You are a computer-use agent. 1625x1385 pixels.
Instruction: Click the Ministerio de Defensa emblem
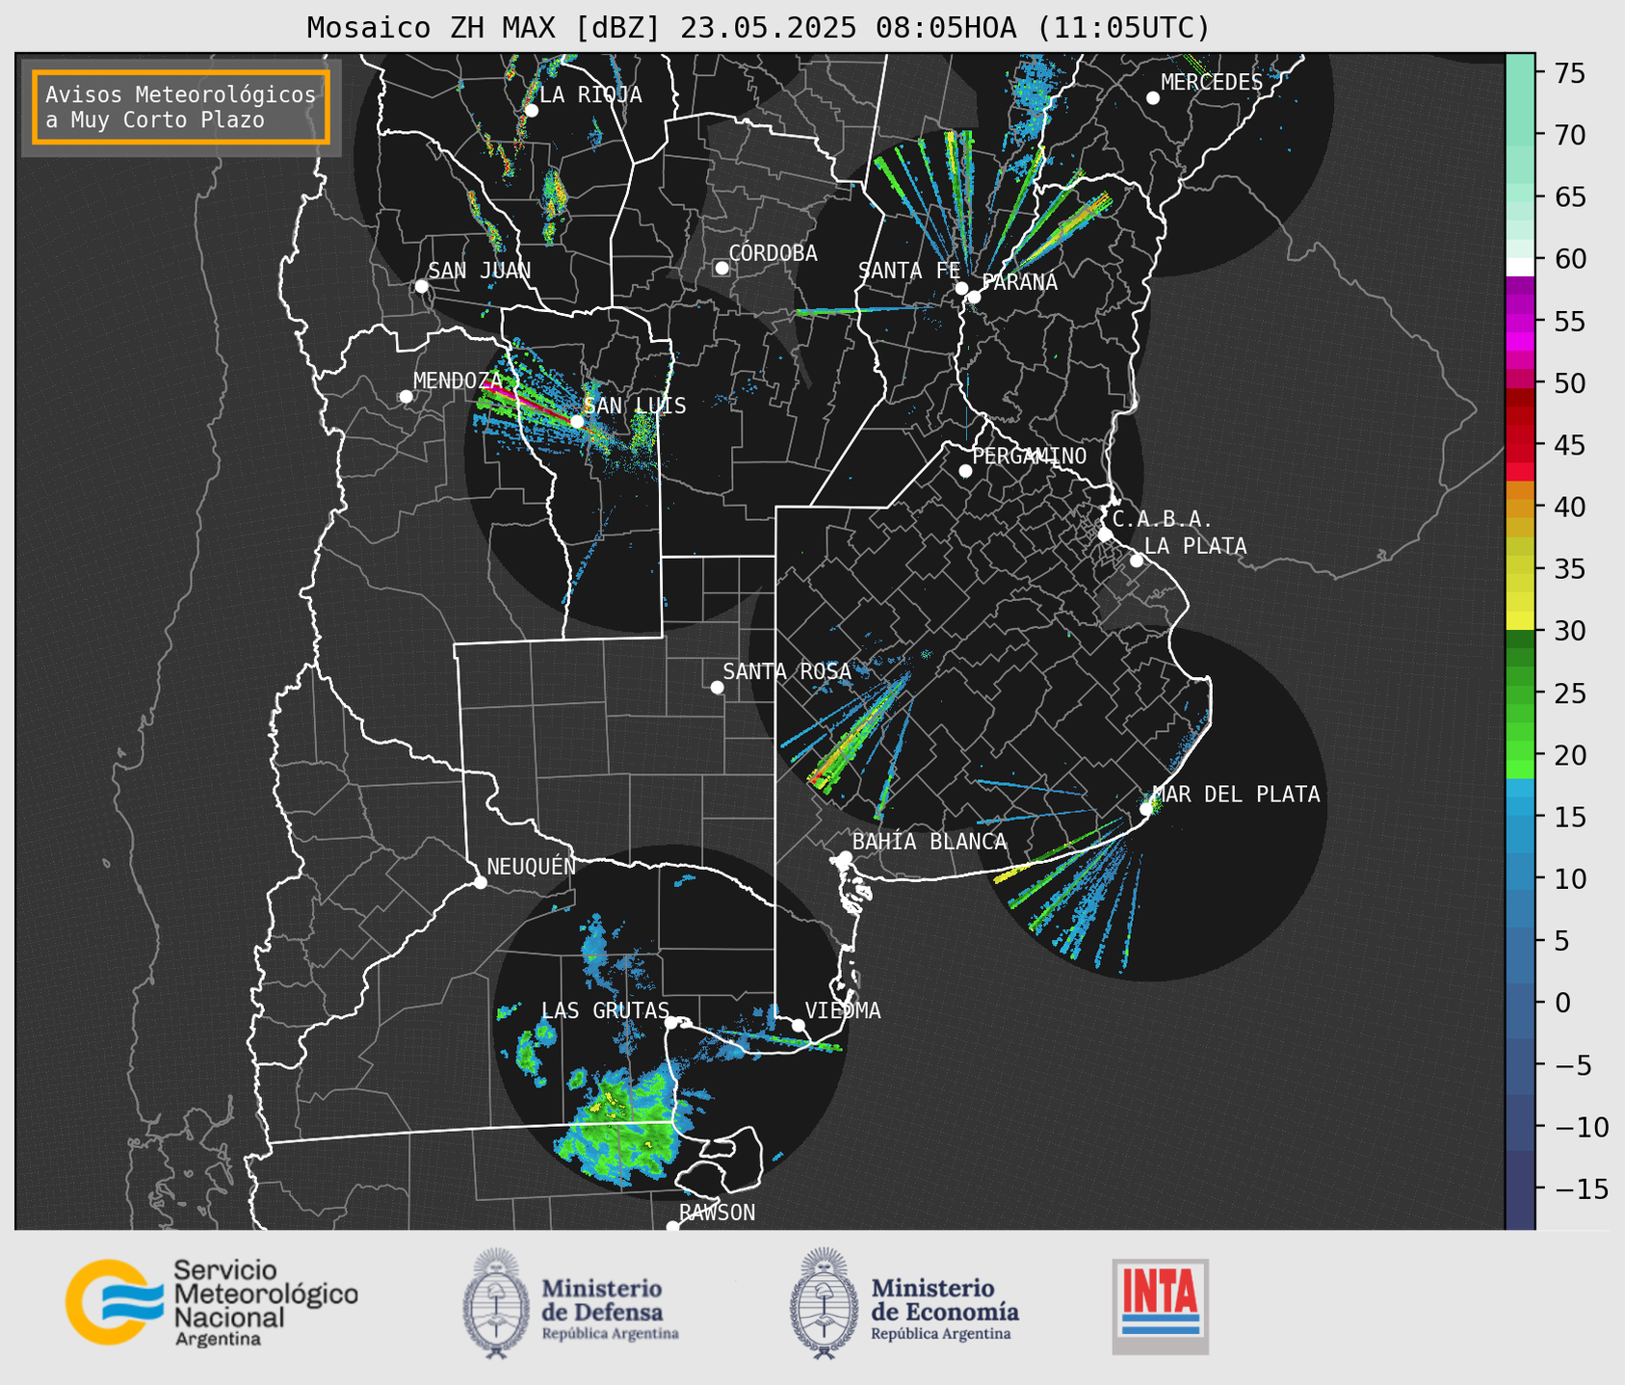click(497, 1303)
